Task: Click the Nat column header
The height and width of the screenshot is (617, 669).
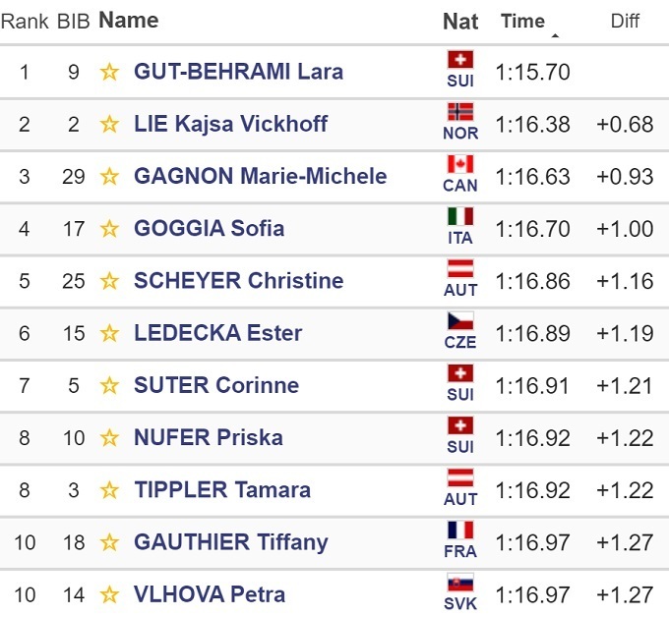Action: [460, 21]
